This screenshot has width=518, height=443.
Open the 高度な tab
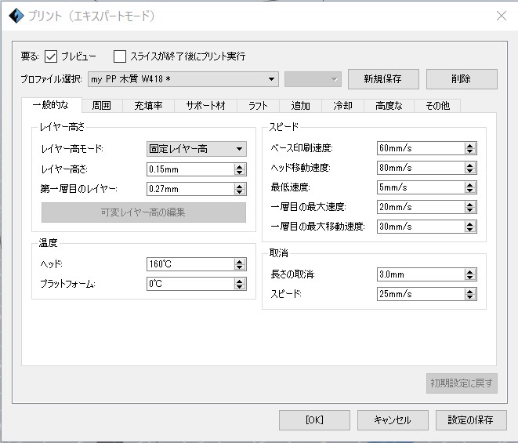(389, 106)
